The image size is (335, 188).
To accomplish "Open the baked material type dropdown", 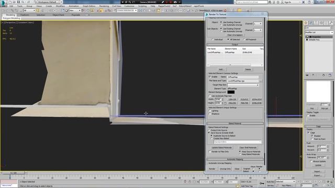I will coord(237,142).
